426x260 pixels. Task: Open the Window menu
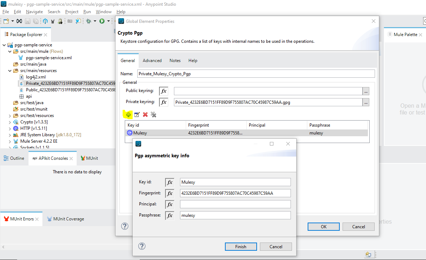(103, 12)
